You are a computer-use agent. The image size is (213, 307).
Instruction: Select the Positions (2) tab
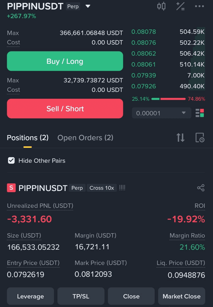tap(28, 138)
